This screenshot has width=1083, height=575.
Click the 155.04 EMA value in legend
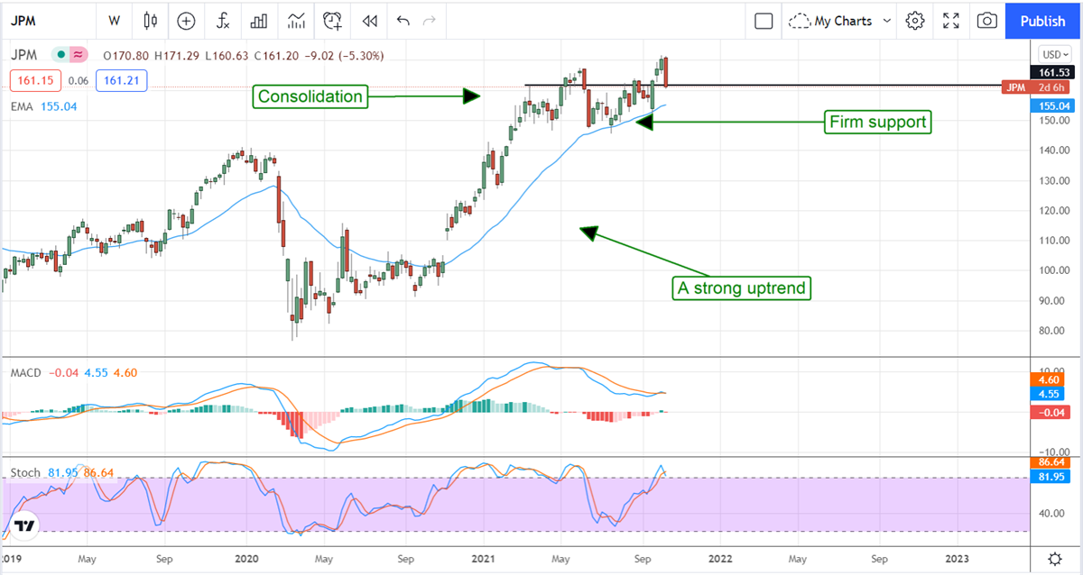(60, 105)
